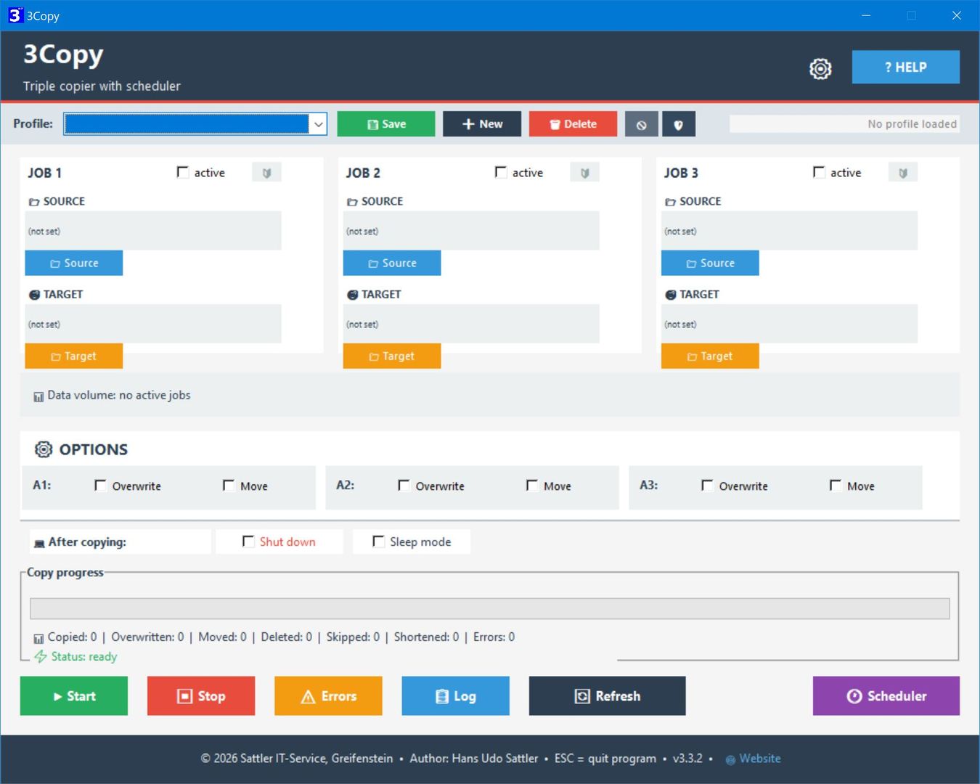
Task: Click the "After copying:" label
Action: (87, 542)
